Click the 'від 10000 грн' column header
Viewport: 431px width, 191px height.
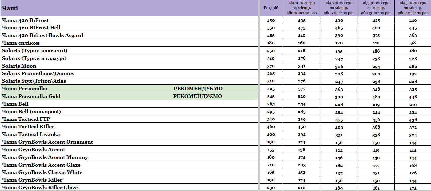pyautogui.click(x=302, y=8)
